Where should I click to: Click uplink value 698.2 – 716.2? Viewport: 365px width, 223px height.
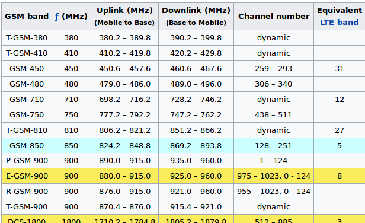tap(124, 99)
